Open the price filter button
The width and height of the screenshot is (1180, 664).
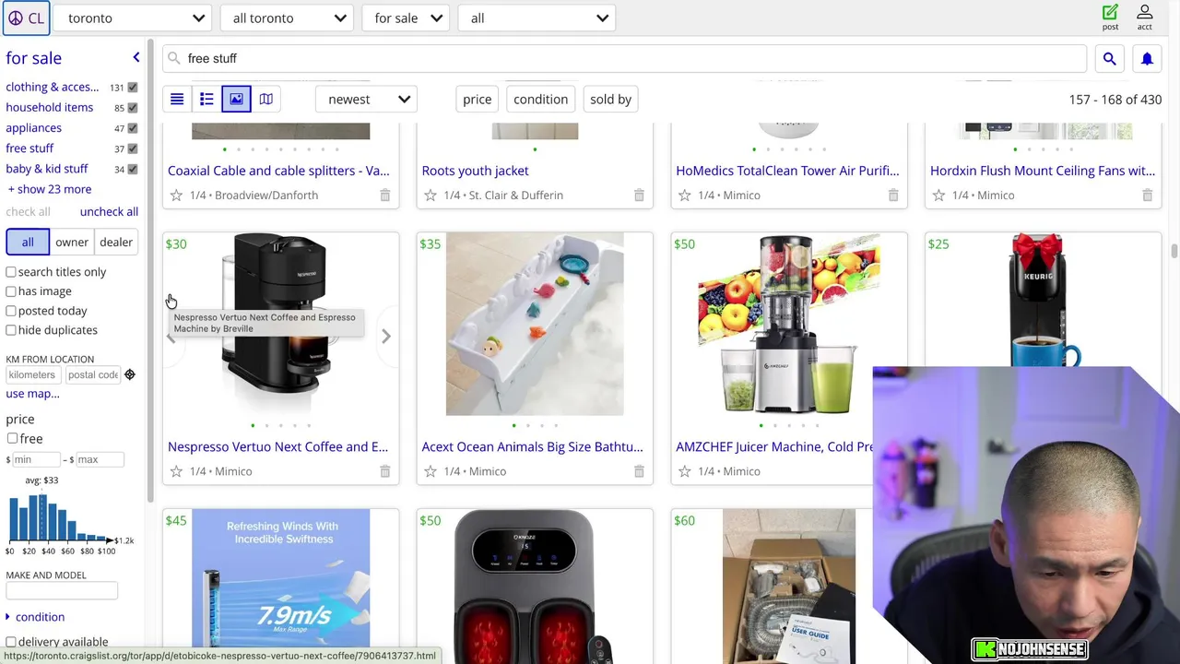tap(477, 99)
